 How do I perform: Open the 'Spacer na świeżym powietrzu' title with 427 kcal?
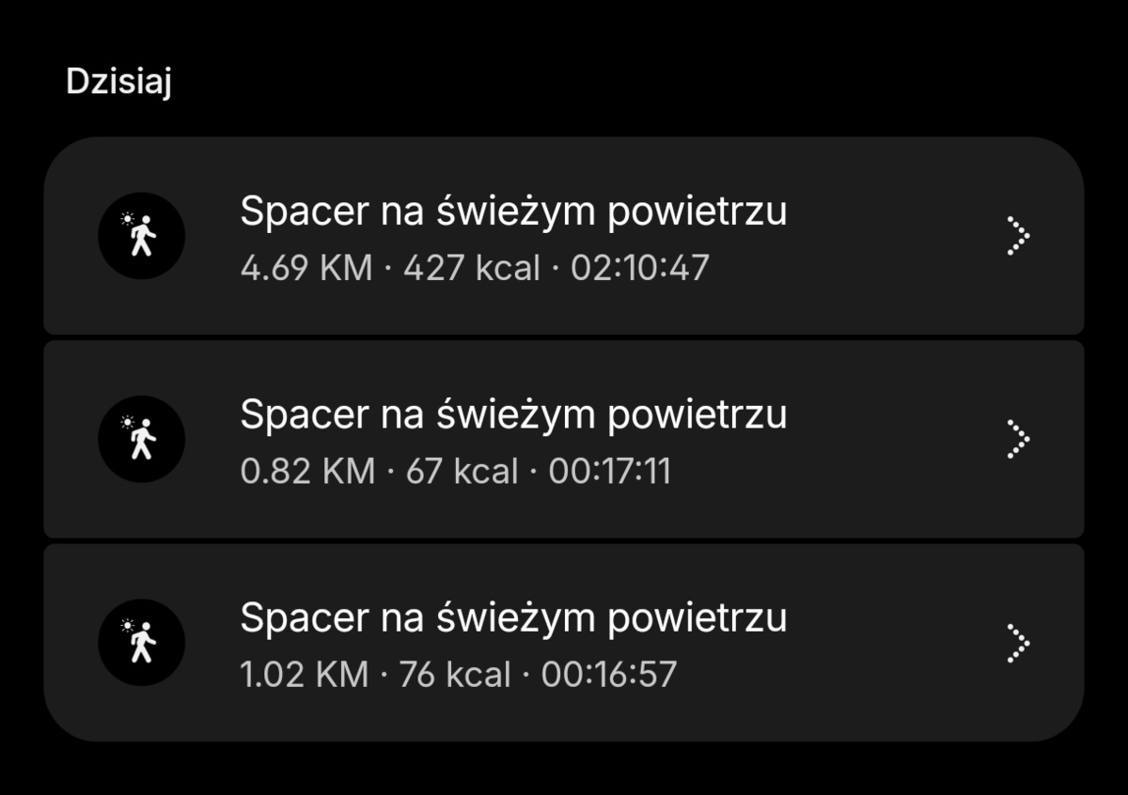pyautogui.click(x=513, y=211)
